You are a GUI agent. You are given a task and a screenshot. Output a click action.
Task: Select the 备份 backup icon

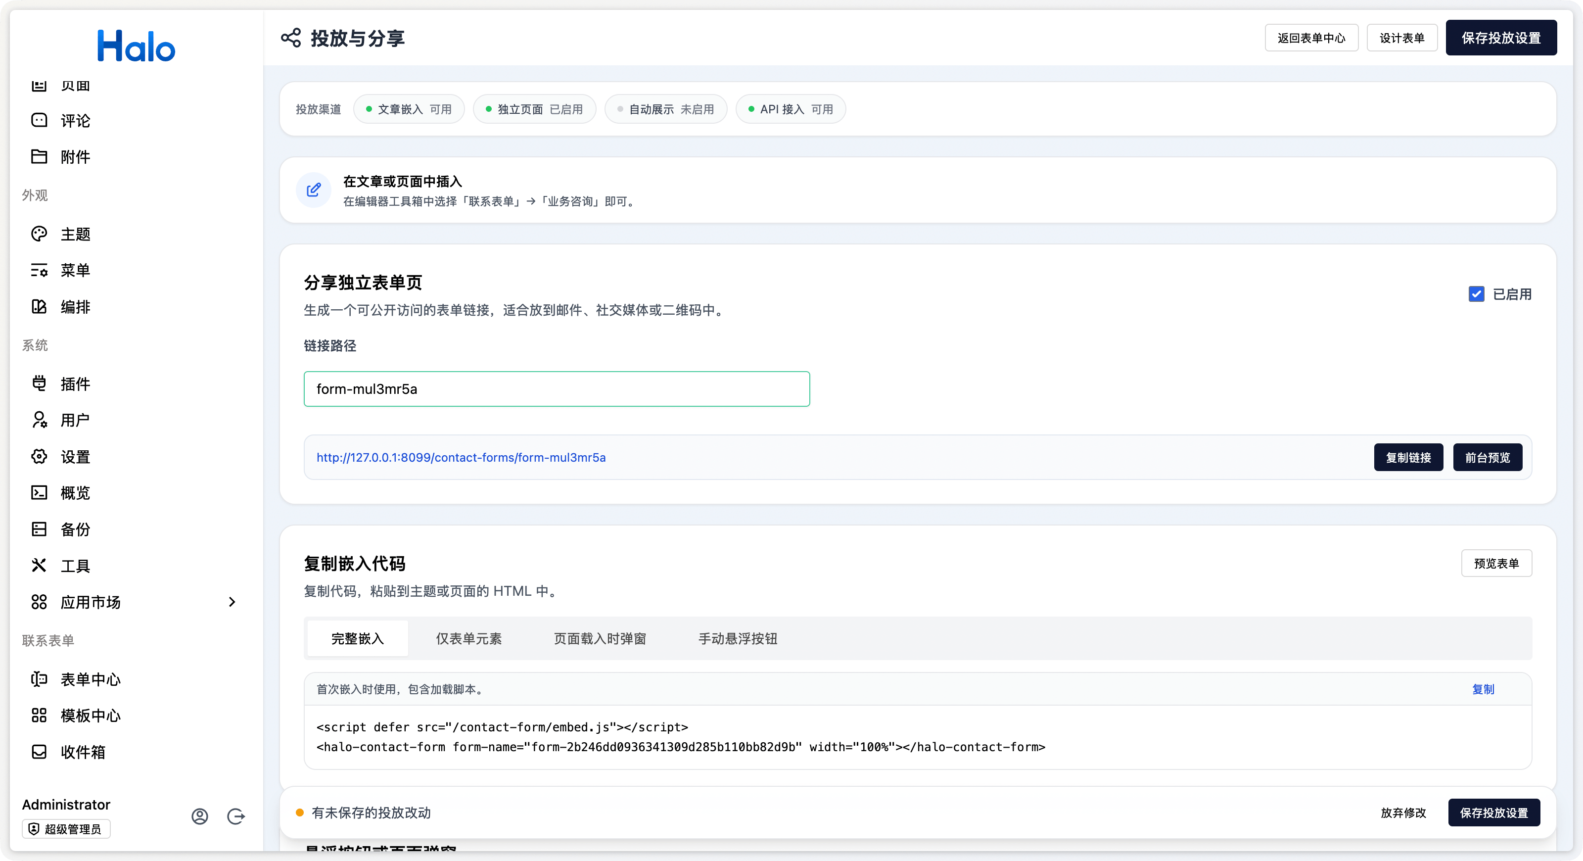coord(39,529)
